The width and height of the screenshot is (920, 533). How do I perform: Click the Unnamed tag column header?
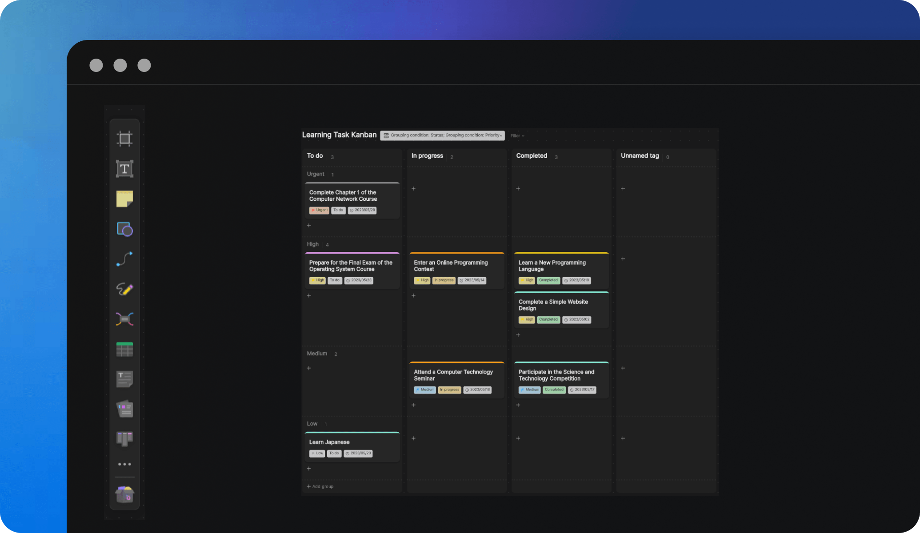[640, 155]
